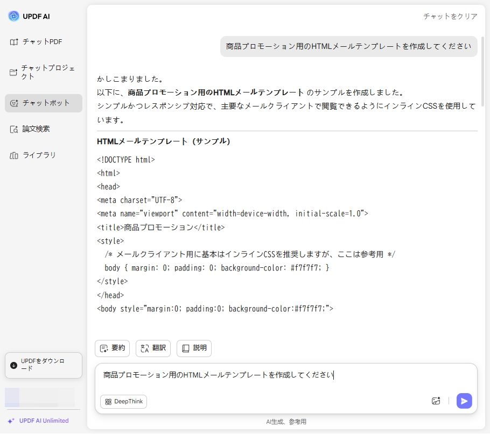Click the download arrow icon
Viewport: 490px width, 434px height.
[x=14, y=365]
